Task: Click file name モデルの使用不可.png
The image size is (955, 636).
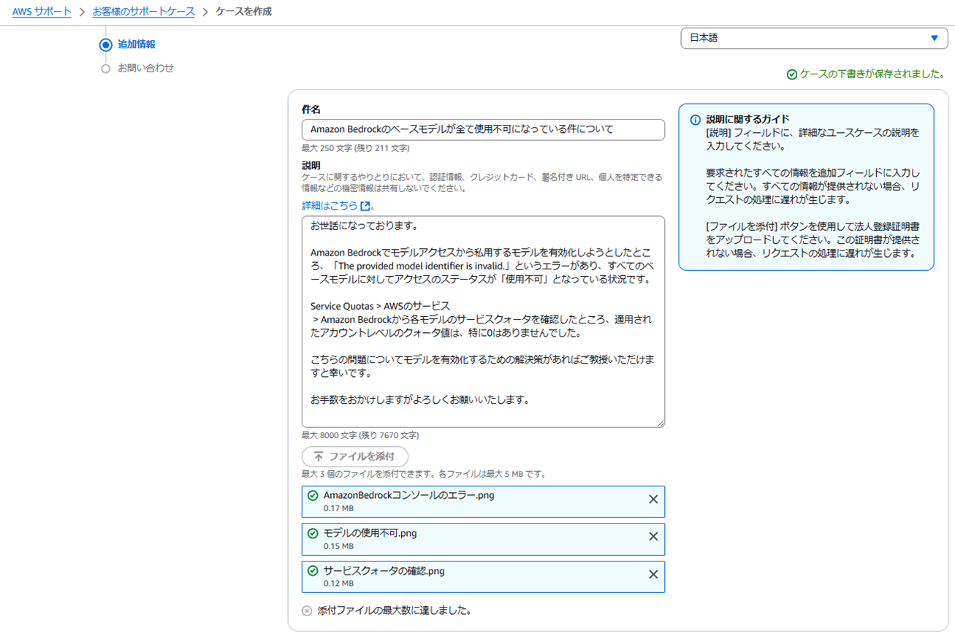Action: [370, 533]
